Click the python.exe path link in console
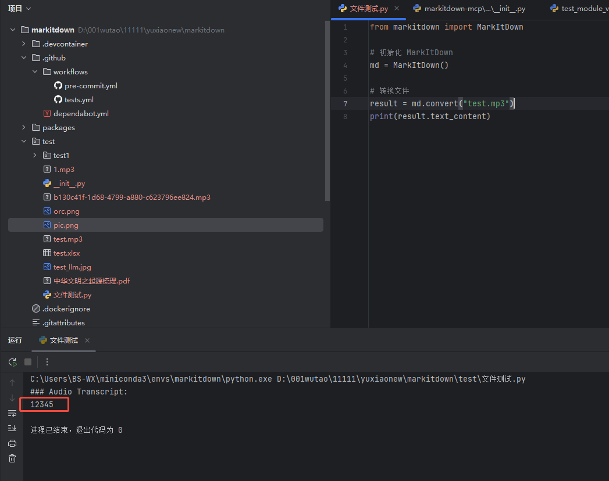 point(151,379)
